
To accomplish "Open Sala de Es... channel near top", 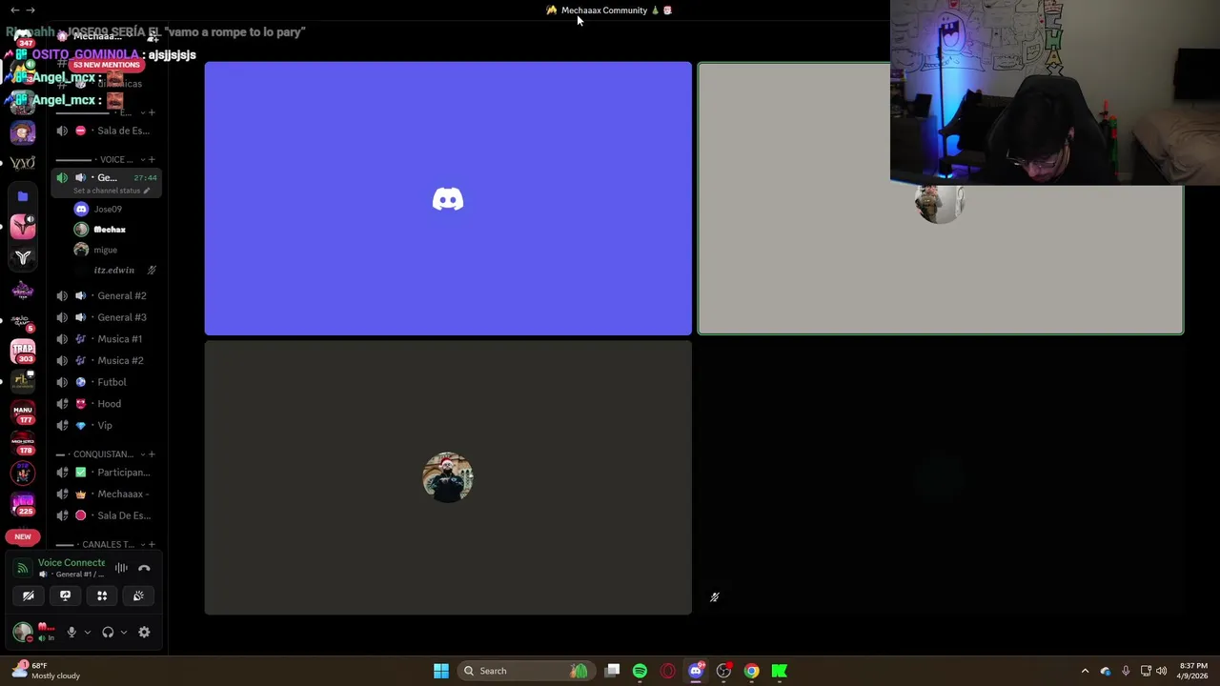I will (x=106, y=131).
